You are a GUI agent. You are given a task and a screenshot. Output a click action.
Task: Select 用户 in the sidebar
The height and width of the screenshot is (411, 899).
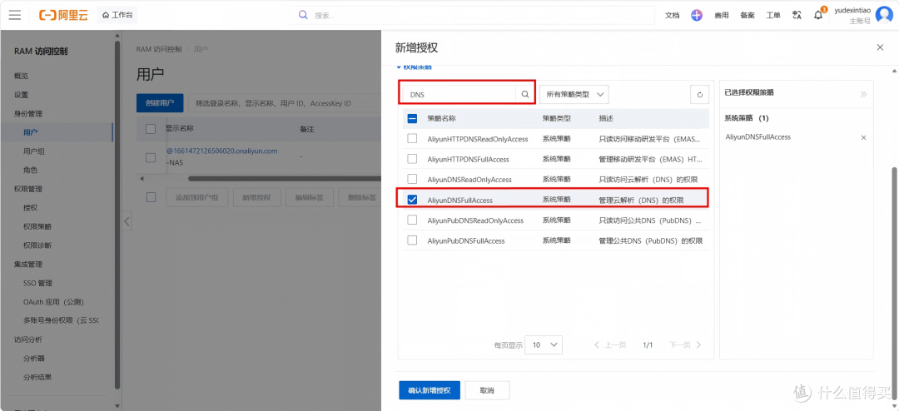click(31, 132)
